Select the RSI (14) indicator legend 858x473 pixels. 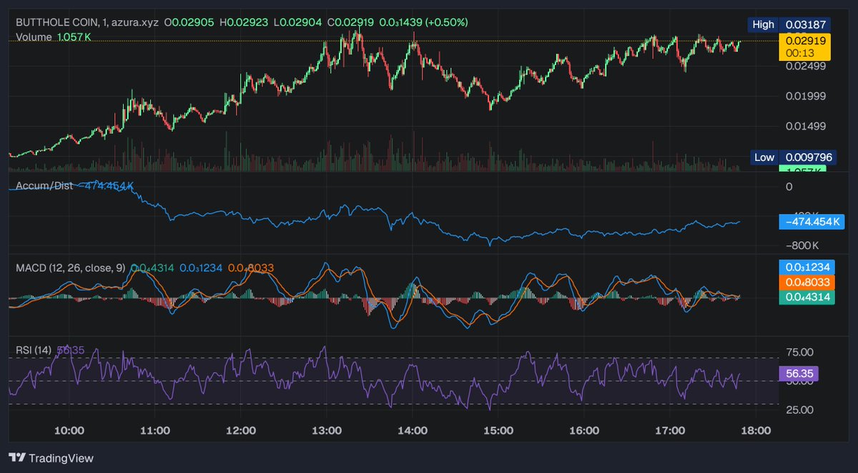pyautogui.click(x=32, y=350)
